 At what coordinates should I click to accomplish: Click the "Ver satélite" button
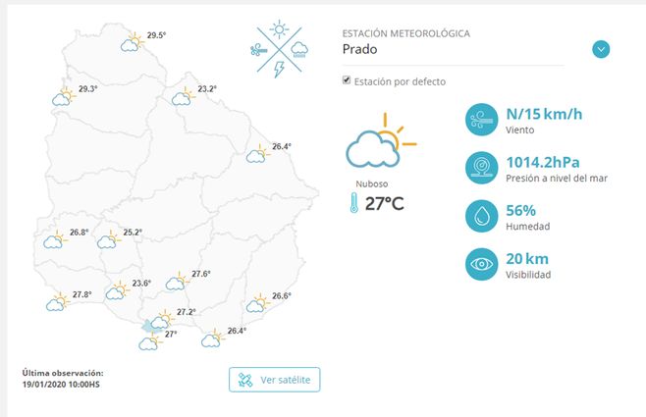(x=274, y=379)
